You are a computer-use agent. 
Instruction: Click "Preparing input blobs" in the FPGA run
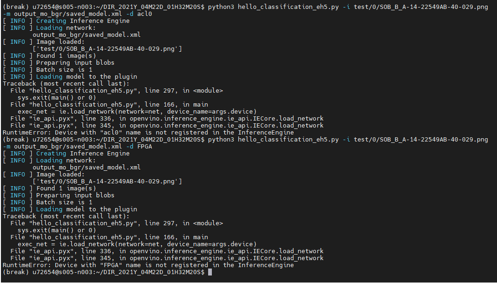(75, 195)
